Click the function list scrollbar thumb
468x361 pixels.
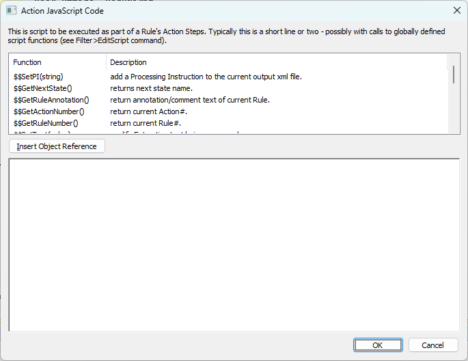[454, 75]
